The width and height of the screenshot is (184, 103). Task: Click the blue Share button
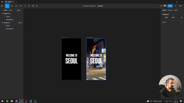[x=170, y=6]
